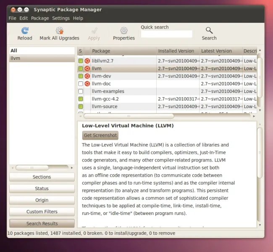Mark the llvm-examples checkbox
This screenshot has height=252, width=273.
[x=81, y=91]
